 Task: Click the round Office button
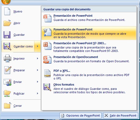tap(6, 2)
